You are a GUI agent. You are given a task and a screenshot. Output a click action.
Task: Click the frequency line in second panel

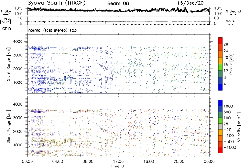tap(118, 22)
